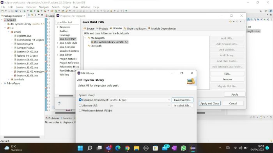Click the Back arrow in Properties dialog header

(x=230, y=21)
